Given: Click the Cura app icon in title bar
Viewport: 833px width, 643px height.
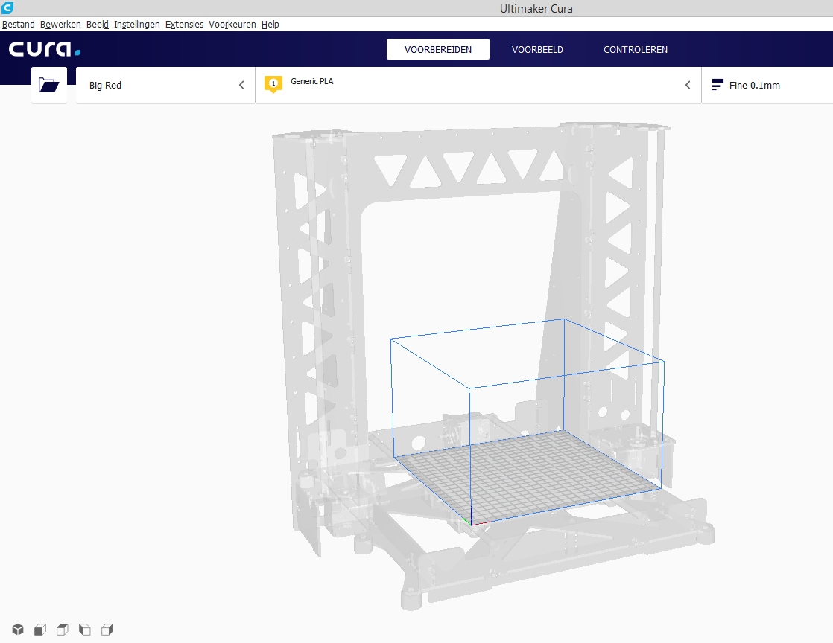Looking at the screenshot, I should click(7, 7).
